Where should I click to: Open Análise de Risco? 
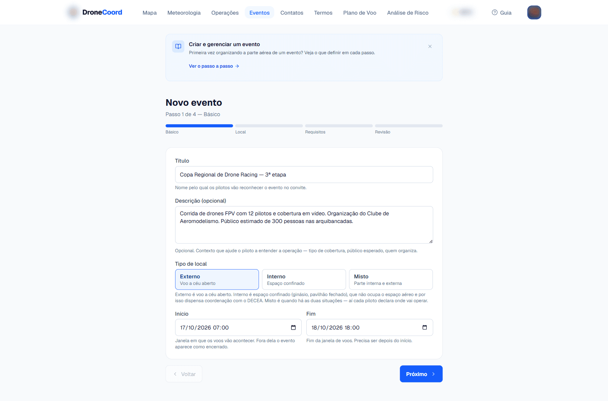point(408,13)
